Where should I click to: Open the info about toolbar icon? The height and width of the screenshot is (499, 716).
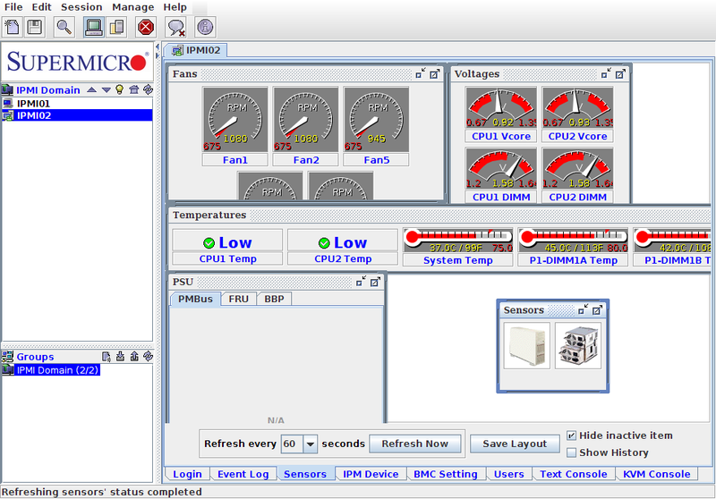click(x=205, y=27)
